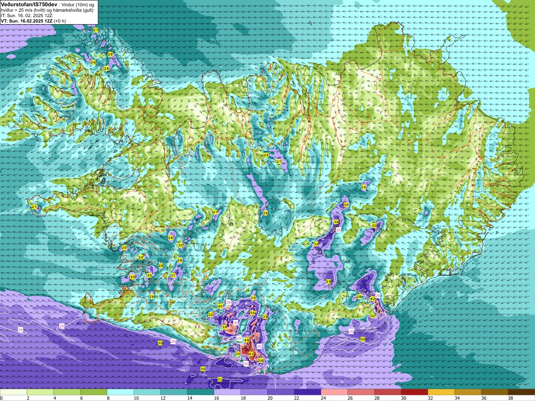Click the legend scale number '6'
The width and height of the screenshot is (535, 401).
pyautogui.click(x=82, y=398)
